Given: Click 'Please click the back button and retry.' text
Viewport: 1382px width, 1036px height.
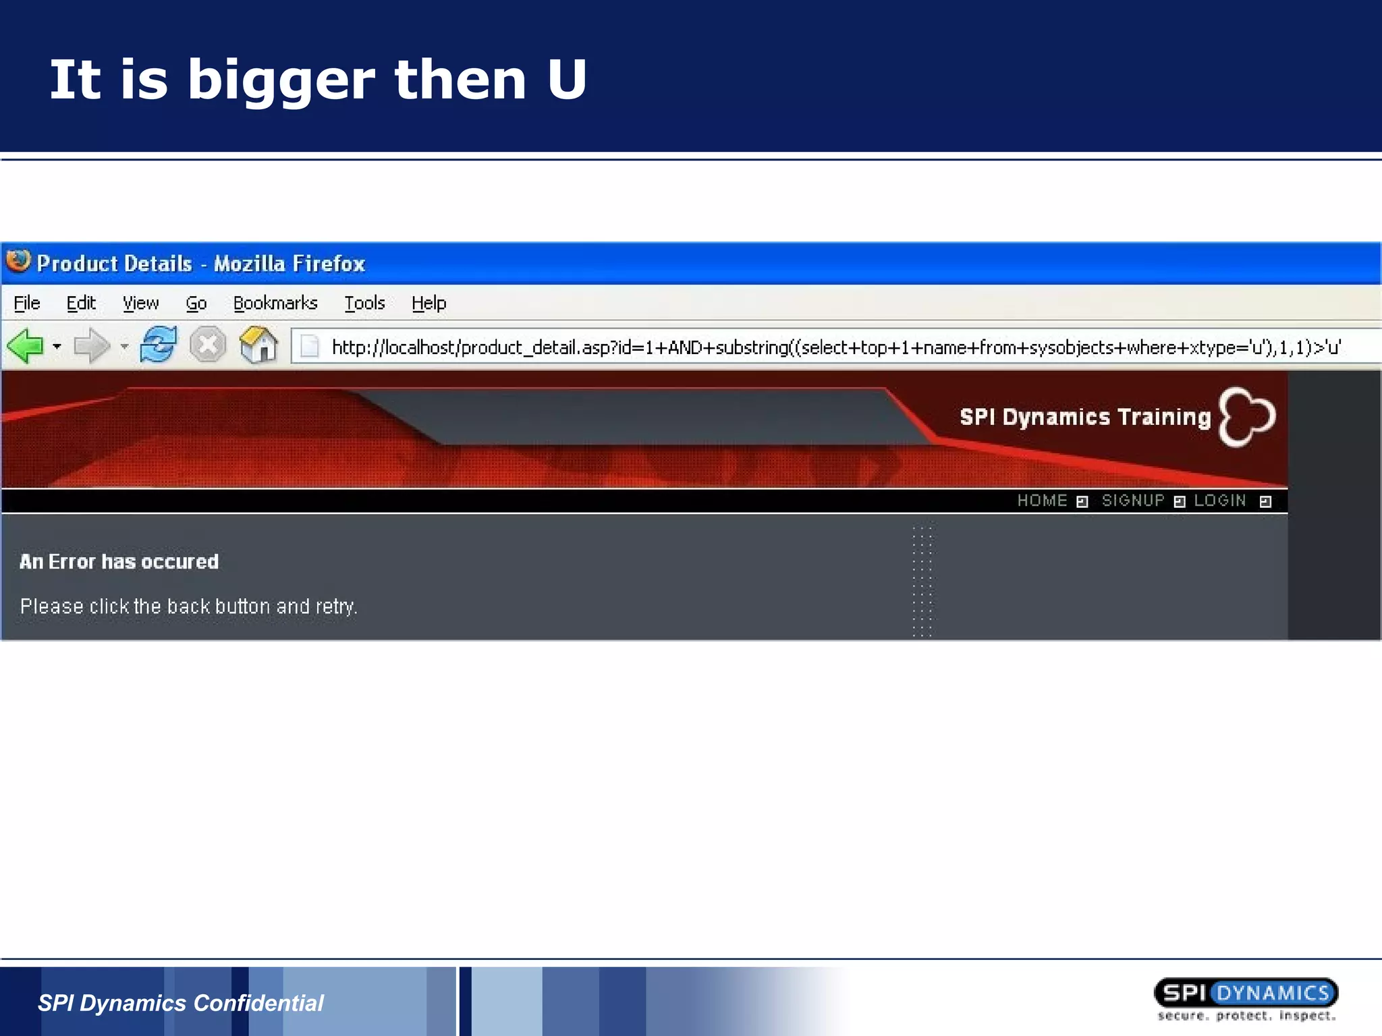Looking at the screenshot, I should [x=188, y=606].
